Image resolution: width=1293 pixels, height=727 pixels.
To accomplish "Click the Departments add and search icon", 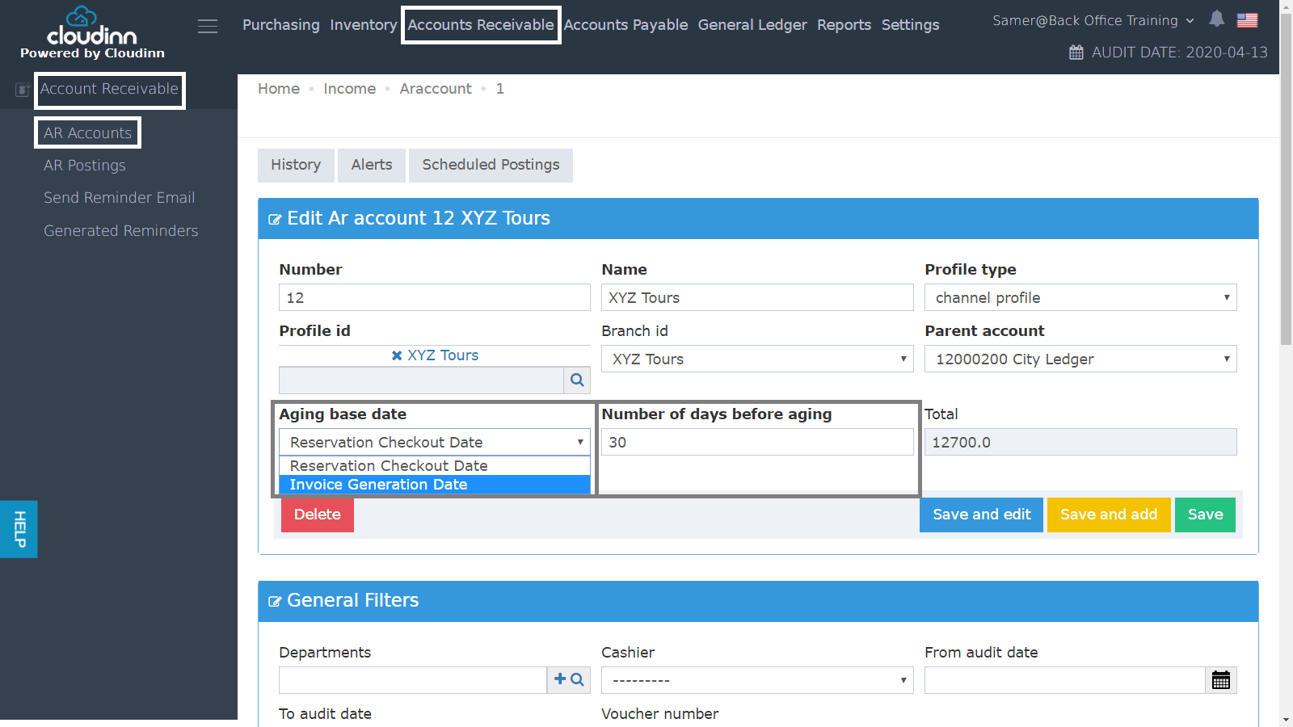I will [569, 680].
